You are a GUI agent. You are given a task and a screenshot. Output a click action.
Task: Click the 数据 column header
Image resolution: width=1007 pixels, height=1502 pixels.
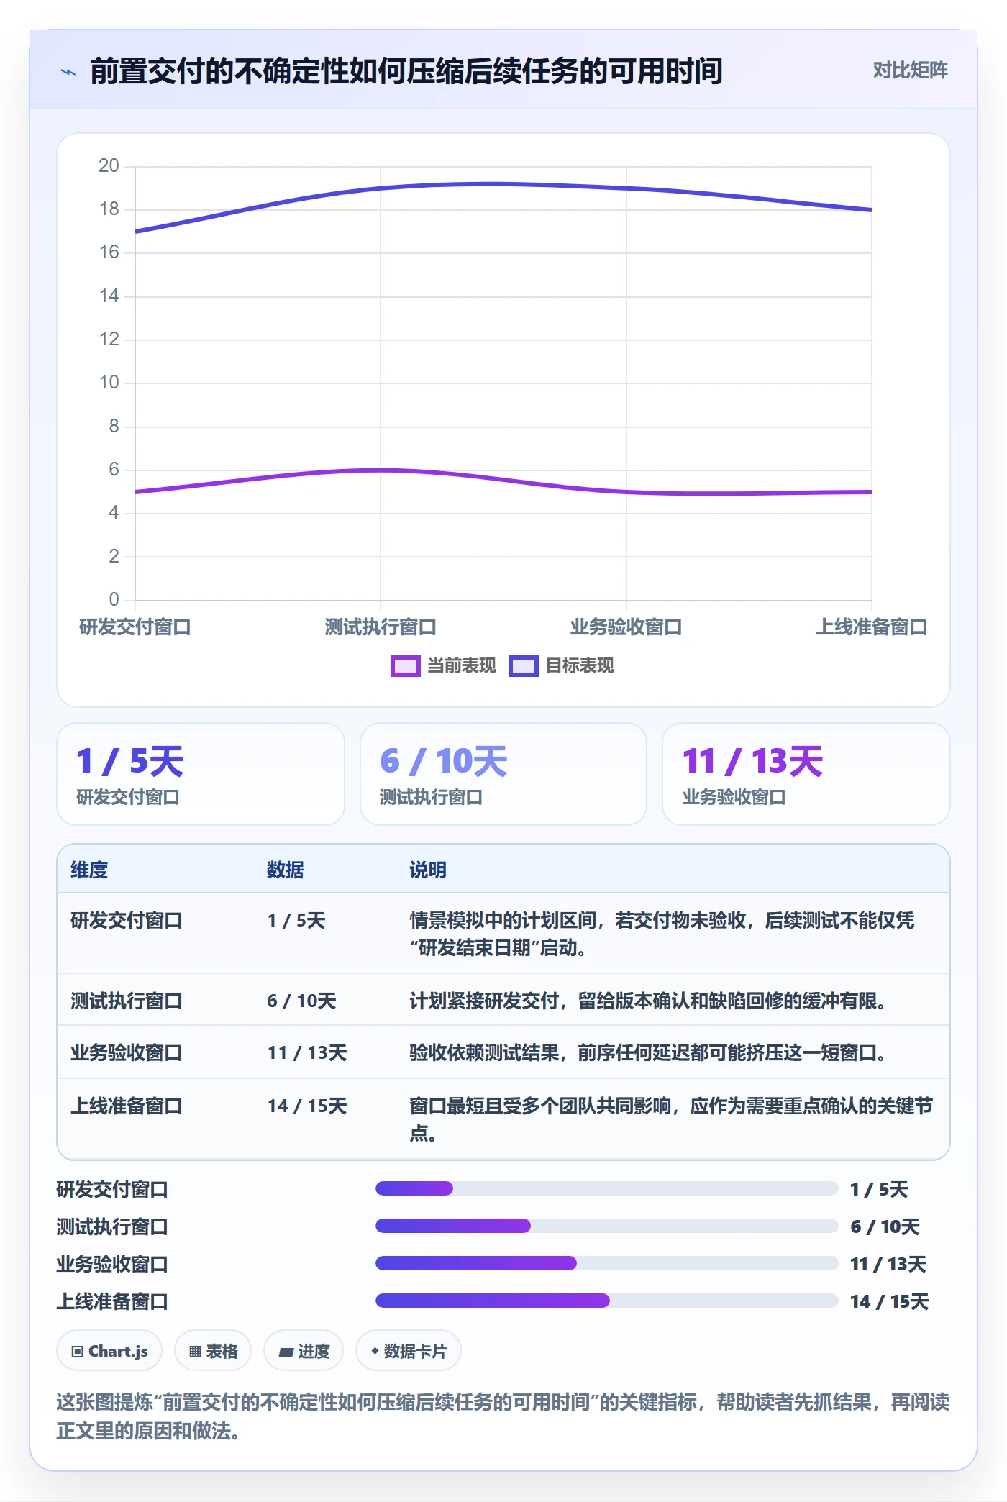[x=286, y=870]
